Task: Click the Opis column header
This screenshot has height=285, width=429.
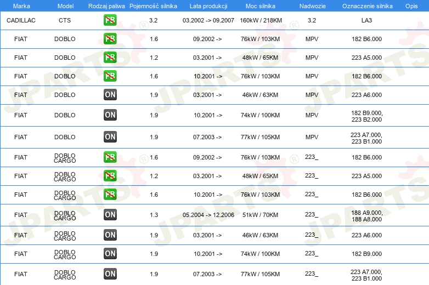Action: [411, 6]
